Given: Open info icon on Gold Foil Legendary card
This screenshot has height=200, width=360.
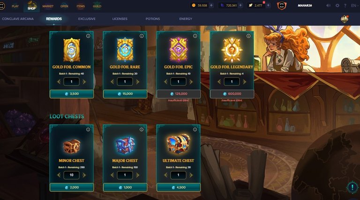Looking at the screenshot, I should click(x=248, y=36).
